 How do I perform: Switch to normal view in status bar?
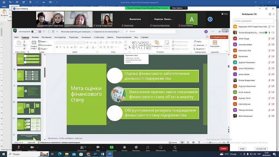coord(182,142)
